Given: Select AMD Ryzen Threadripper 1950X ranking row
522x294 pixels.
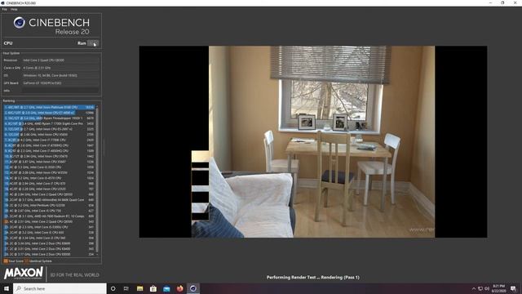Looking at the screenshot, I should tap(49, 118).
